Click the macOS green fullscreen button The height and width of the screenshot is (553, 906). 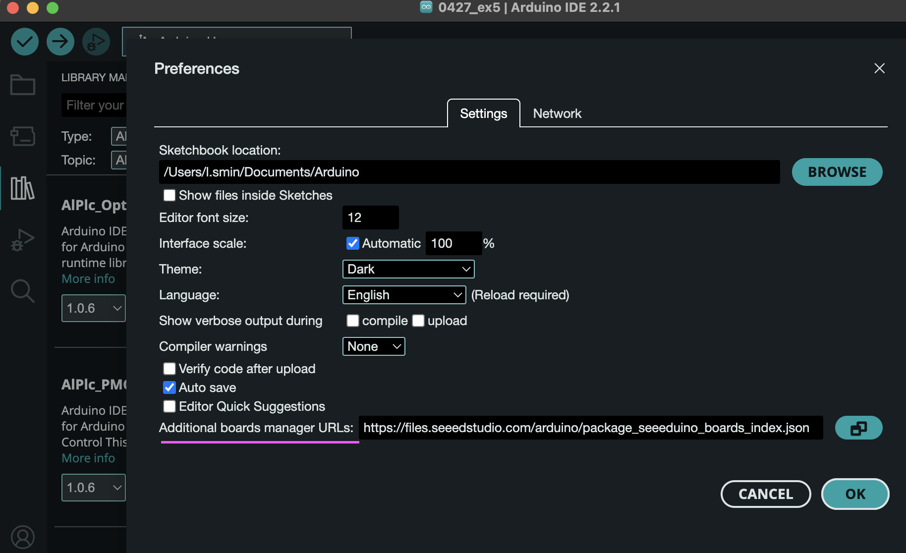pyautogui.click(x=53, y=8)
